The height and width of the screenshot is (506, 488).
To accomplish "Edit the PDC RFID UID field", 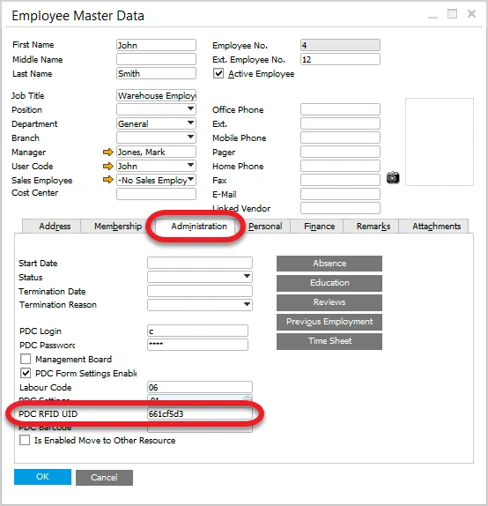I will point(200,413).
